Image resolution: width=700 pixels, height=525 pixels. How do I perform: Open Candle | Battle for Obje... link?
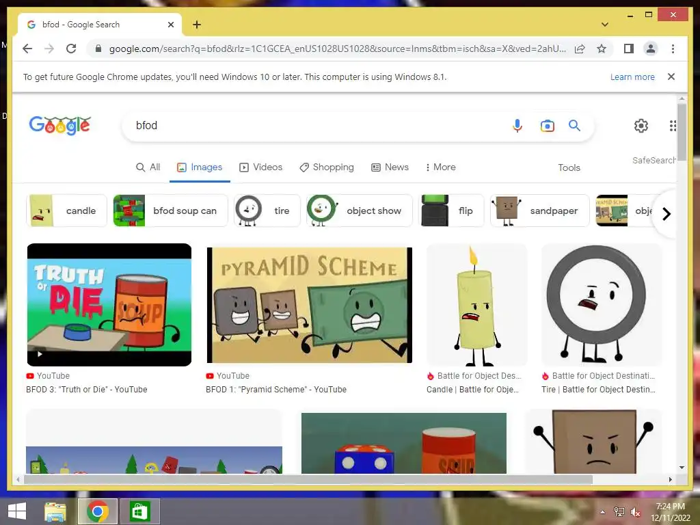pyautogui.click(x=473, y=389)
